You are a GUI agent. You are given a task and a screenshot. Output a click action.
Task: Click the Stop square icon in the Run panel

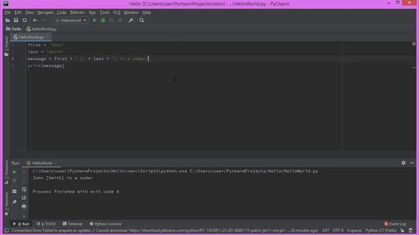click(14, 181)
